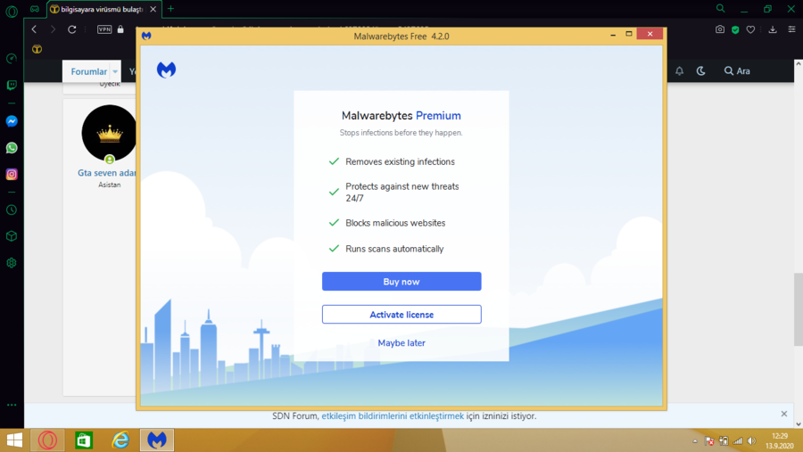Open Opera settings gear in sidebar
Image resolution: width=803 pixels, height=452 pixels.
click(x=12, y=263)
